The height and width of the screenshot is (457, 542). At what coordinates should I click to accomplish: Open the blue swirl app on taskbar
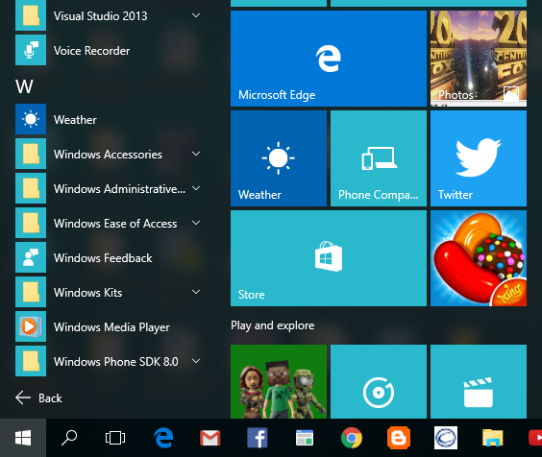click(446, 438)
